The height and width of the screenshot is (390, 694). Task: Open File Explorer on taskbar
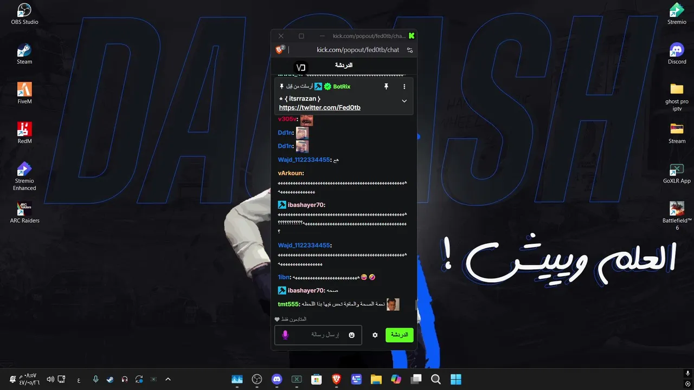(376, 379)
